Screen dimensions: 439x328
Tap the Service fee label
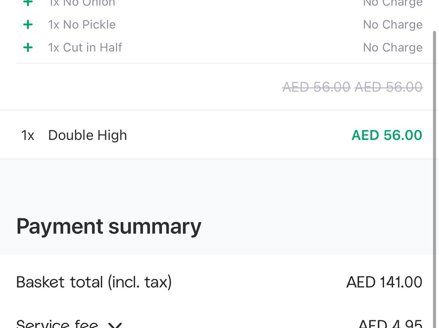(57, 324)
